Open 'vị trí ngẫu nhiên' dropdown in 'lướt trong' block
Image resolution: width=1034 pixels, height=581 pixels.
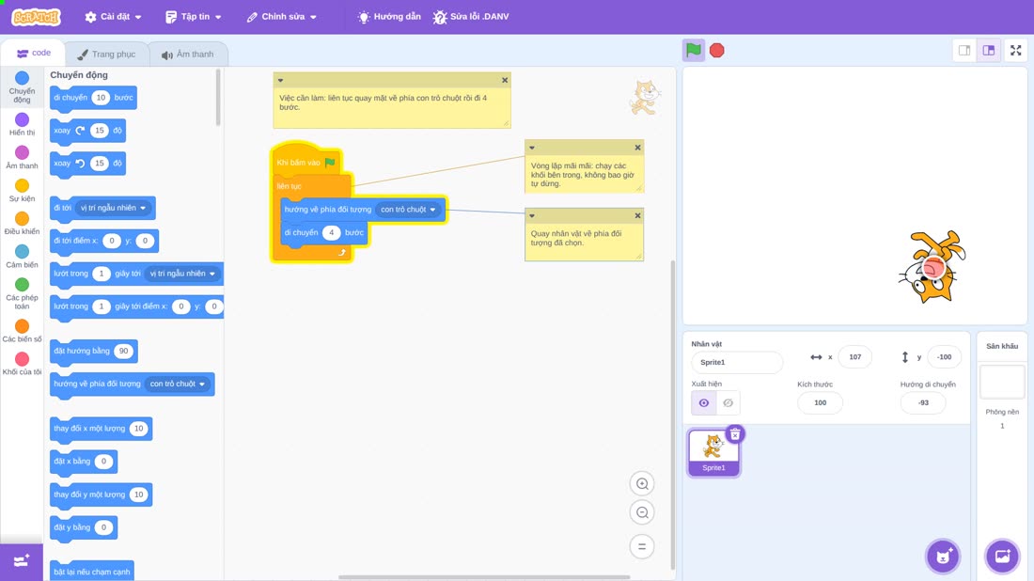tap(182, 274)
